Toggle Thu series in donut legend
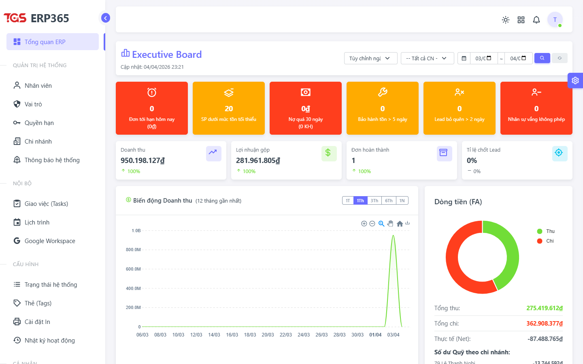 (x=546, y=231)
